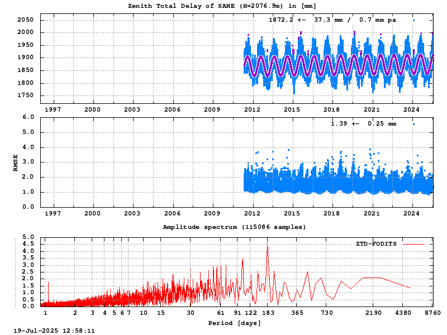Click the vertical 'RMSE' axis label
The width and height of the screenshot is (447, 335).
click(16, 162)
